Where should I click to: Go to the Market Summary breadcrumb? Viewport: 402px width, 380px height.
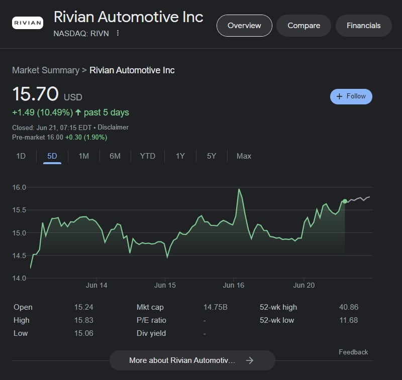click(46, 70)
